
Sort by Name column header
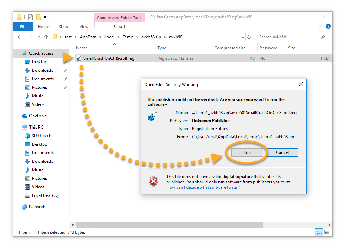(115, 48)
